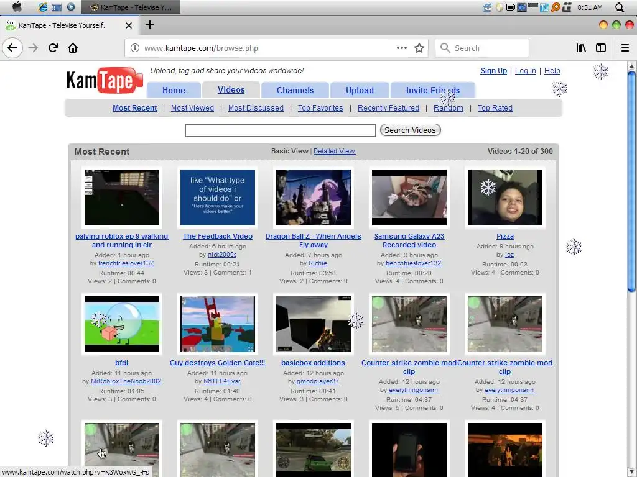Toggle the browser sidebar icon
Image resolution: width=637 pixels, height=477 pixels.
(601, 48)
